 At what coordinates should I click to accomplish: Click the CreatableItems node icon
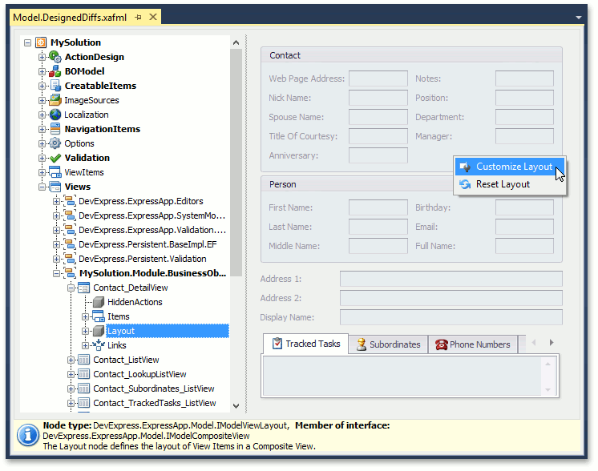55,86
